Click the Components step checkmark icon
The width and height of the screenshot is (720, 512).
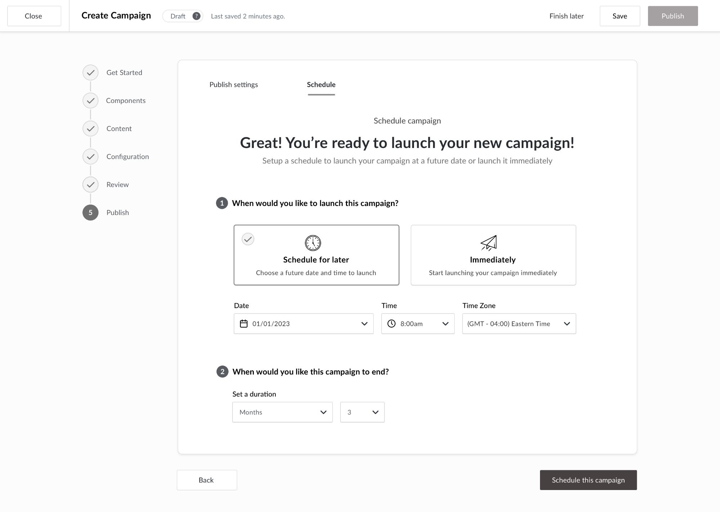tap(90, 101)
